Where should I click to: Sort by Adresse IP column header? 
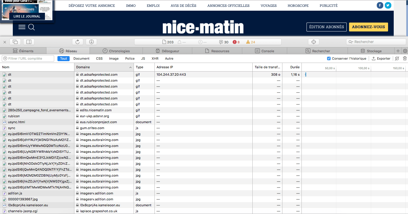tap(204, 67)
